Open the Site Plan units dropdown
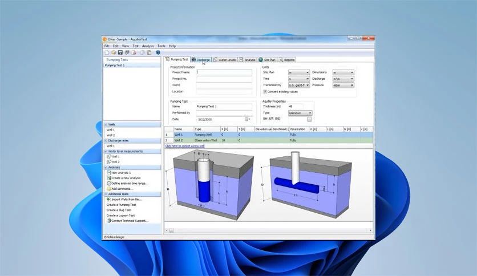Screen dimensions: 477x276 (x=299, y=72)
